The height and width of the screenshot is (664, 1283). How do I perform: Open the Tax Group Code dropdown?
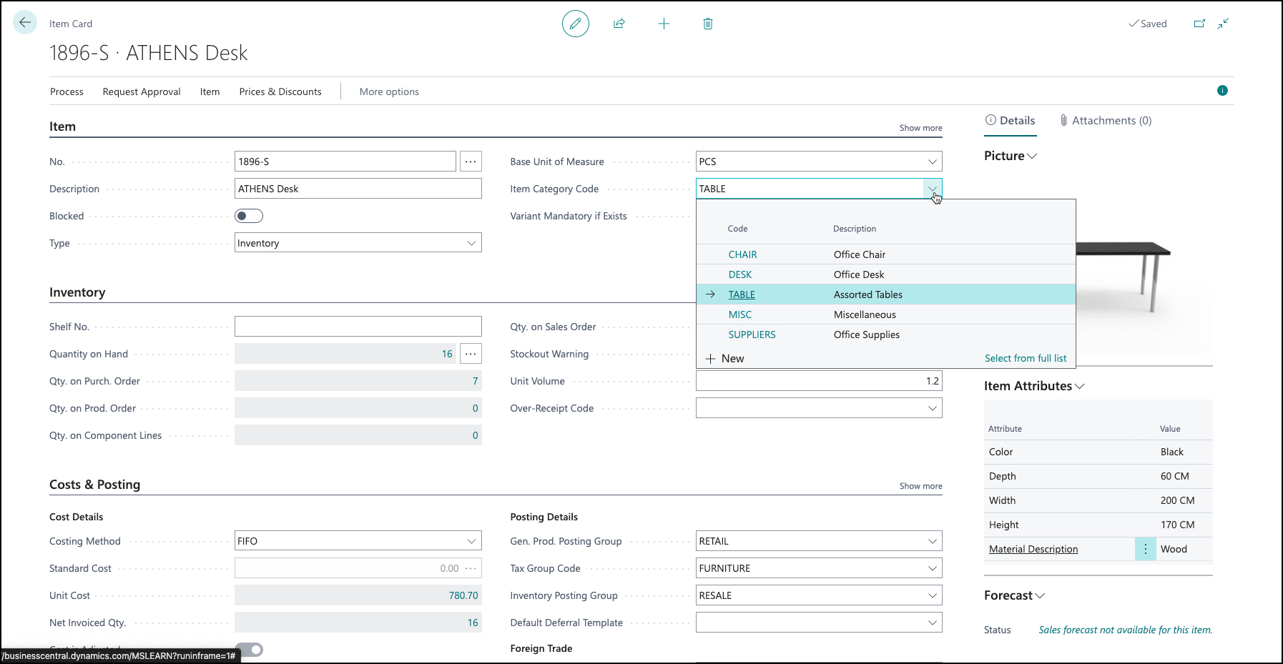pos(933,568)
